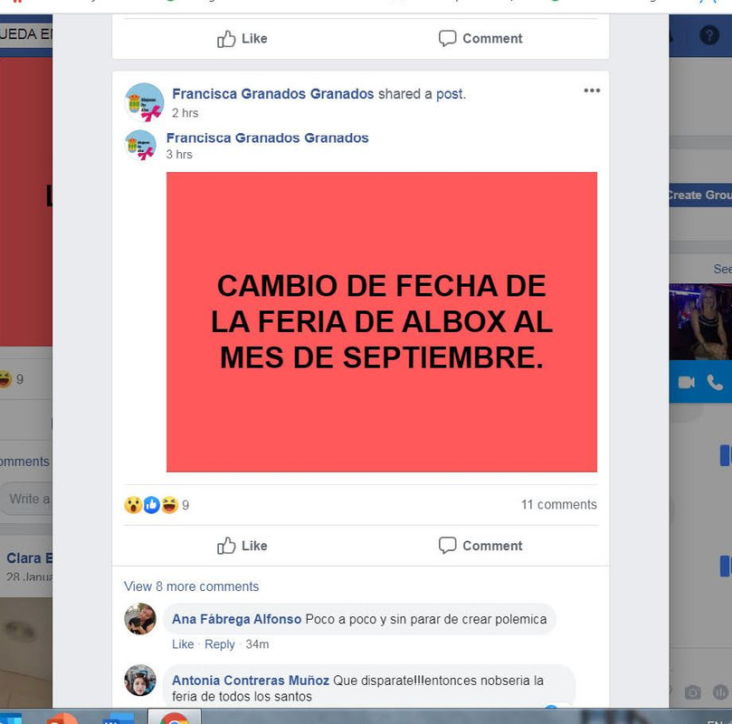This screenshot has height=724, width=732.
Task: Open the three-dot post options menu
Action: [x=592, y=90]
